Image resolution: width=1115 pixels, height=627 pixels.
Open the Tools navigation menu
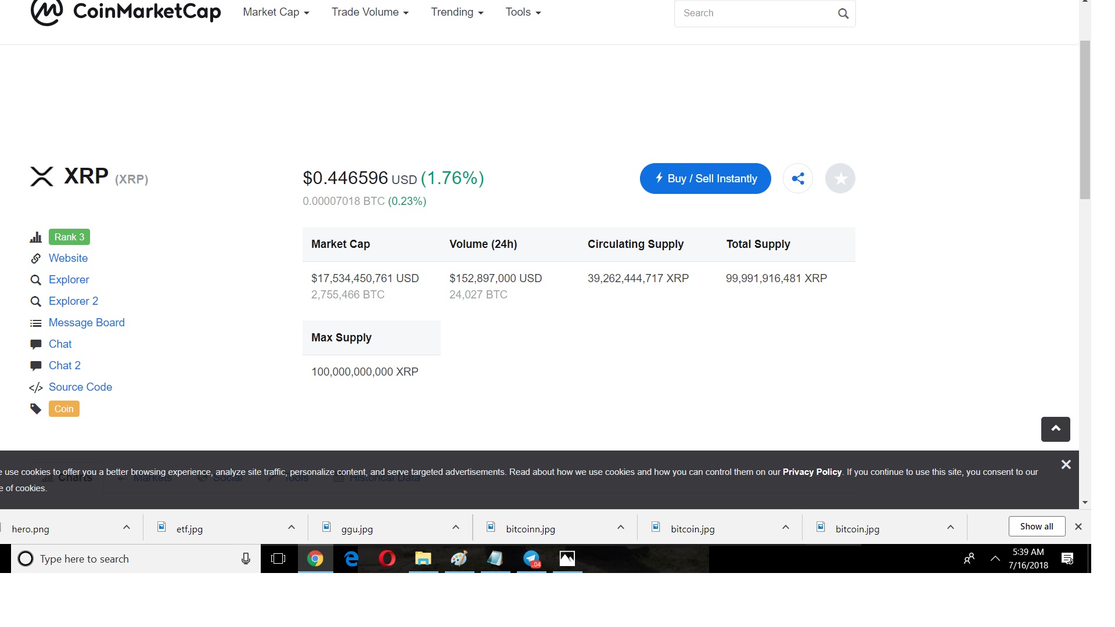pos(523,12)
